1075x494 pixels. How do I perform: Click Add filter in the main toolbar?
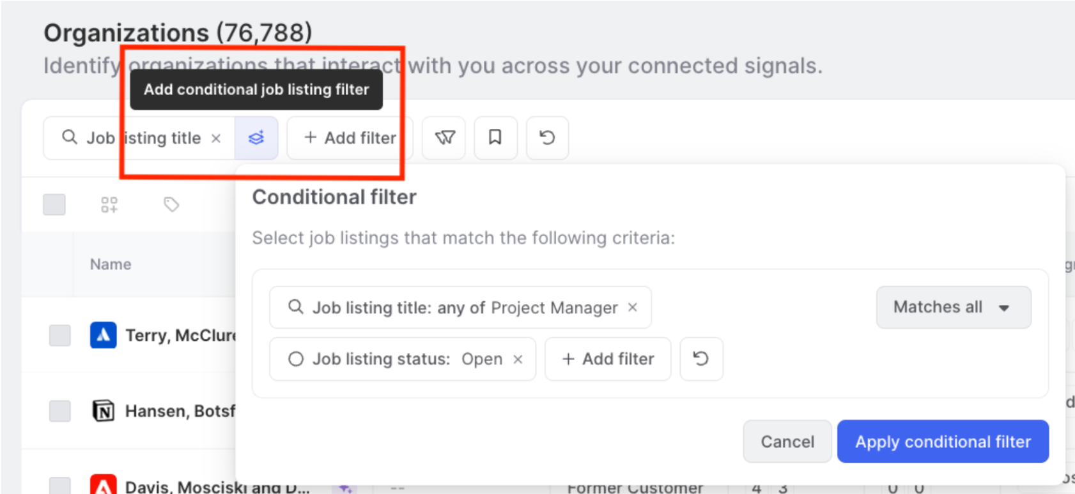pyautogui.click(x=350, y=138)
